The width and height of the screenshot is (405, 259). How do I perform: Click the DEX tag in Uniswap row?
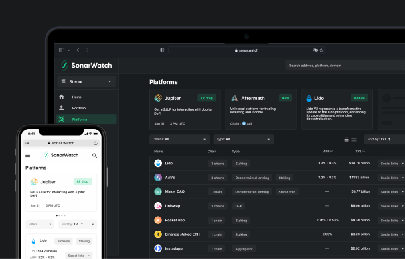pyautogui.click(x=238, y=206)
